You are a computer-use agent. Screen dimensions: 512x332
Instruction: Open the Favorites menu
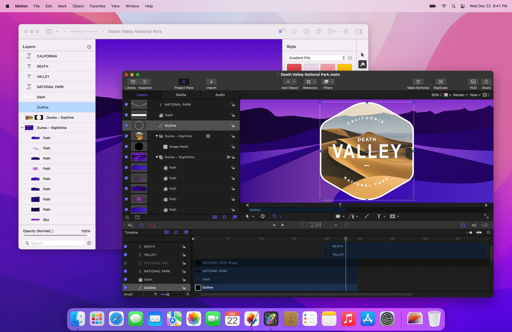[98, 6]
